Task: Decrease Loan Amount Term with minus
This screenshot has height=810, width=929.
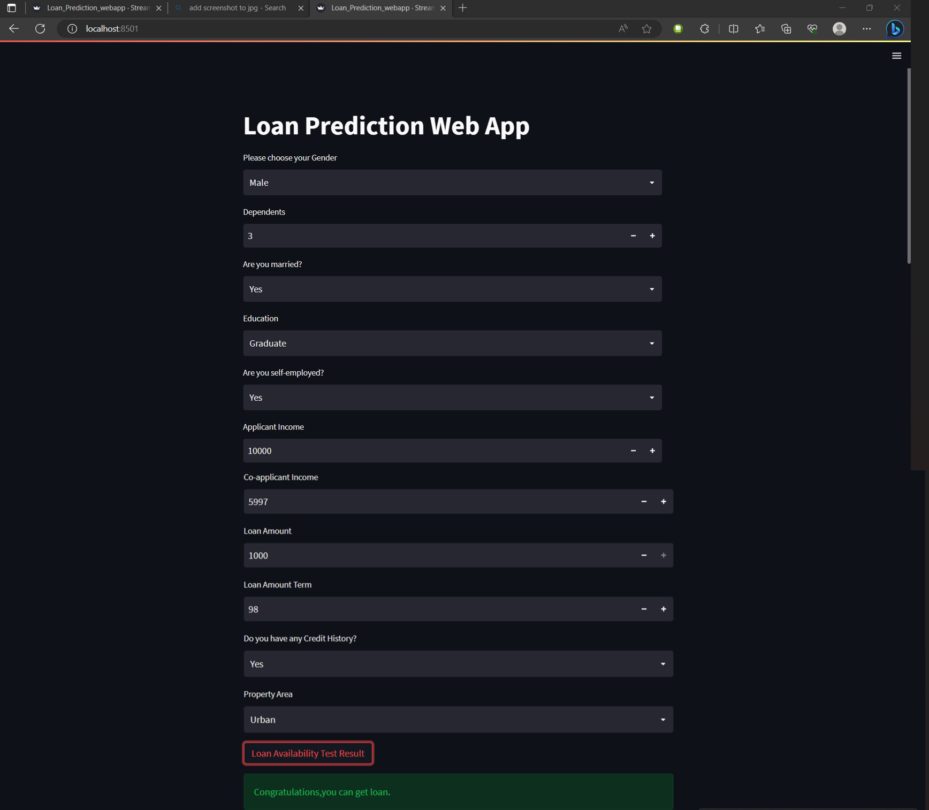Action: (644, 609)
